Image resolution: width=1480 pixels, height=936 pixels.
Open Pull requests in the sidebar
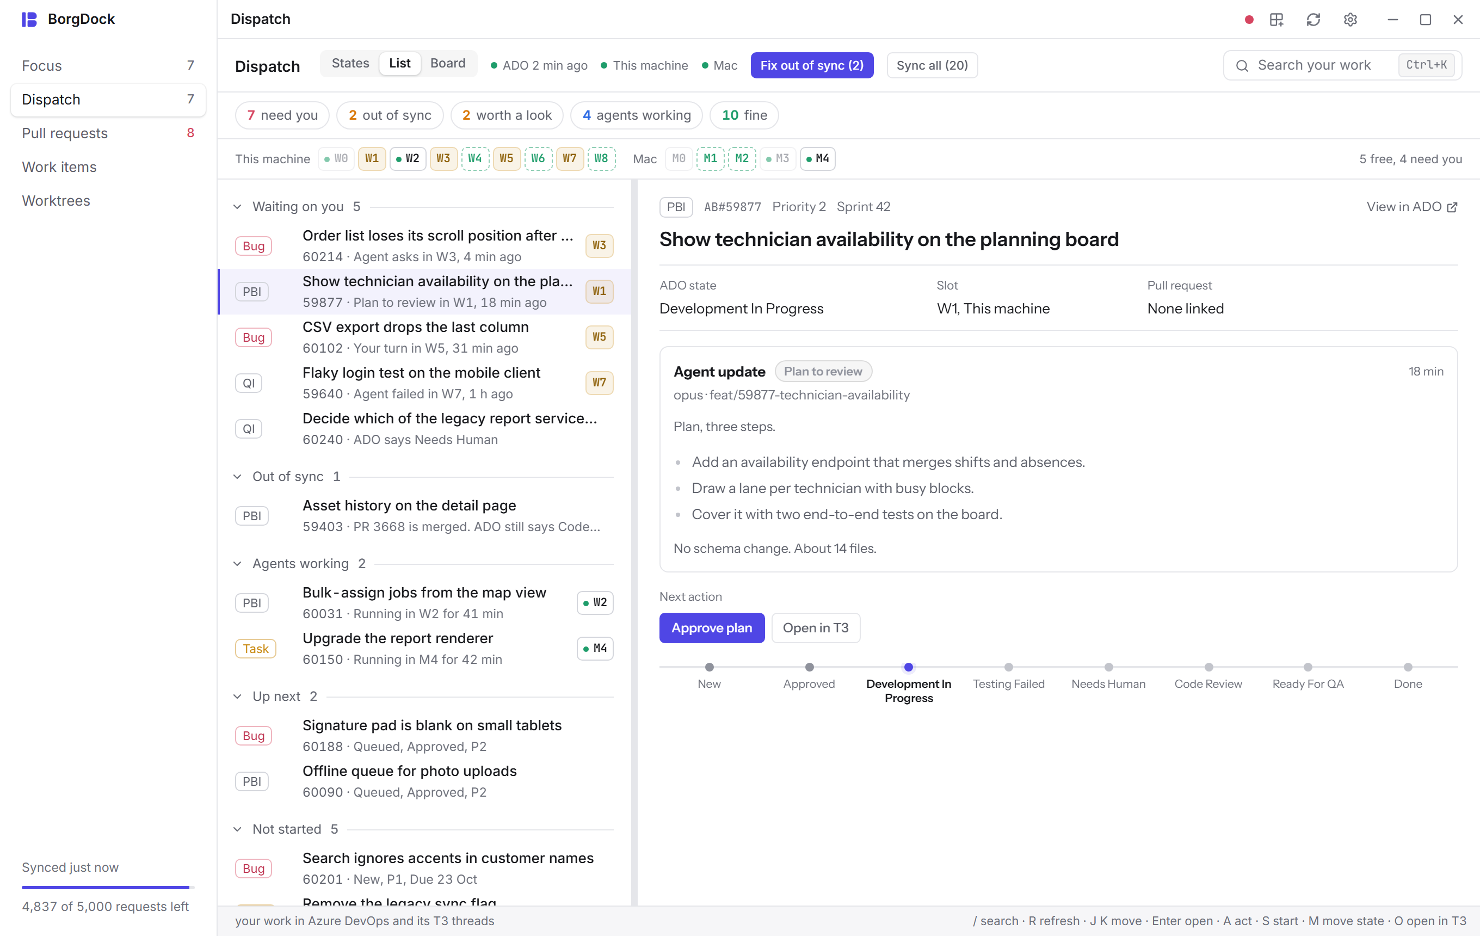[108, 133]
